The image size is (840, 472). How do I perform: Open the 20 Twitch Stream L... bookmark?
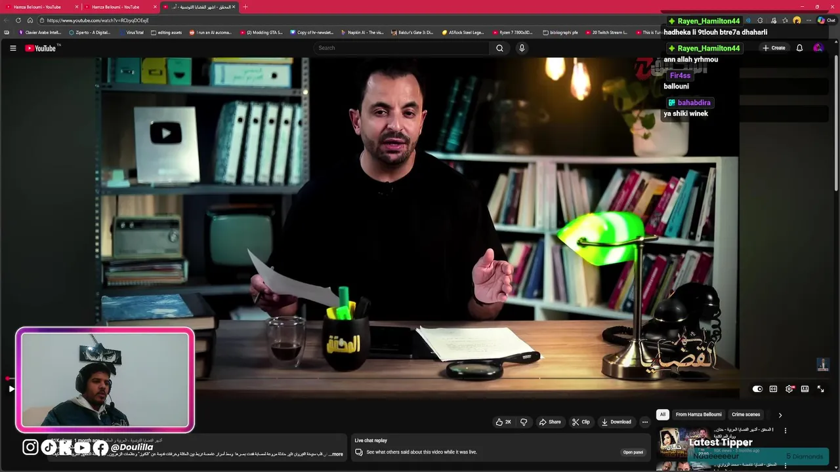point(606,32)
